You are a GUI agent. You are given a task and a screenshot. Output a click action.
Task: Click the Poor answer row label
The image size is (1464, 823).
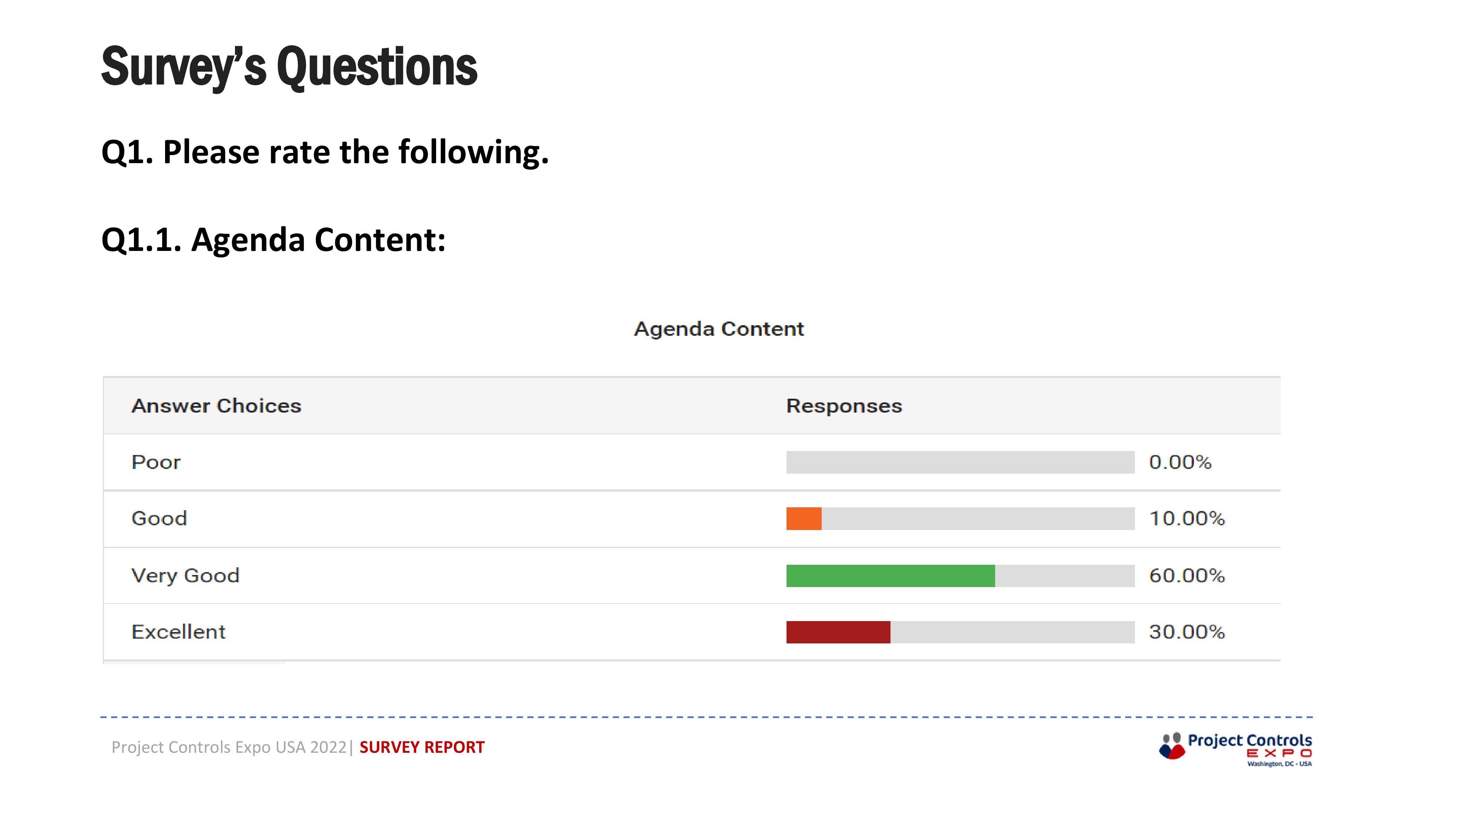pos(156,462)
